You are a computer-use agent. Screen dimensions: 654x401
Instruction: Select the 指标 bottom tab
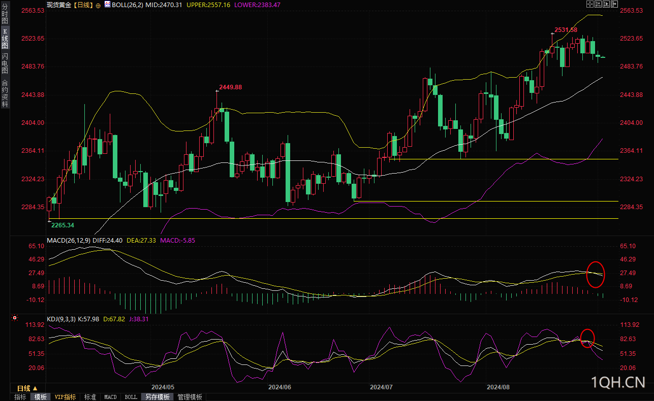20,397
